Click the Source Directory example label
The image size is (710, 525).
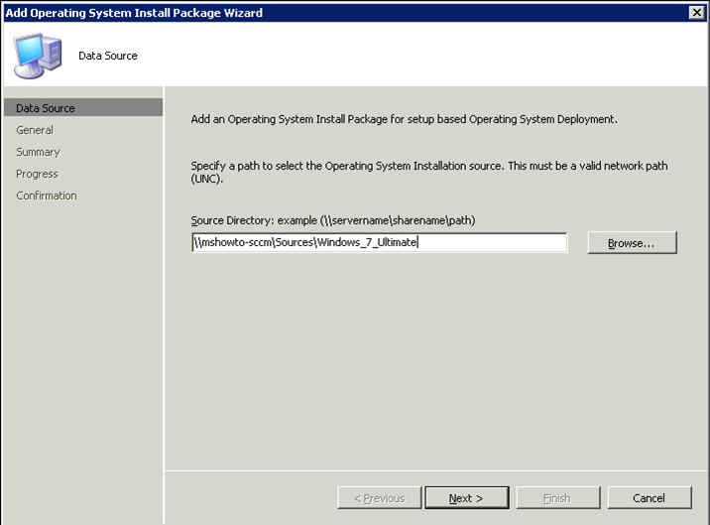(333, 220)
